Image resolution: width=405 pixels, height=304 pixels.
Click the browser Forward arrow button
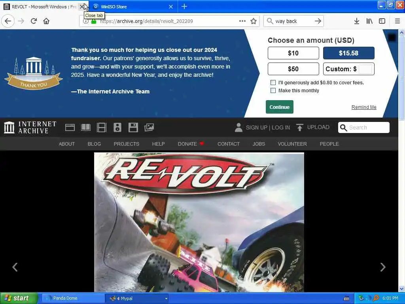coord(21,21)
